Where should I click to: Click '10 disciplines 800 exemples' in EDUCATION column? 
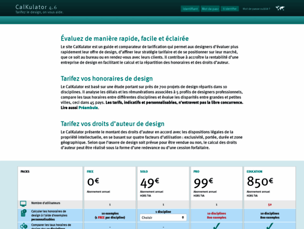click(x=270, y=215)
